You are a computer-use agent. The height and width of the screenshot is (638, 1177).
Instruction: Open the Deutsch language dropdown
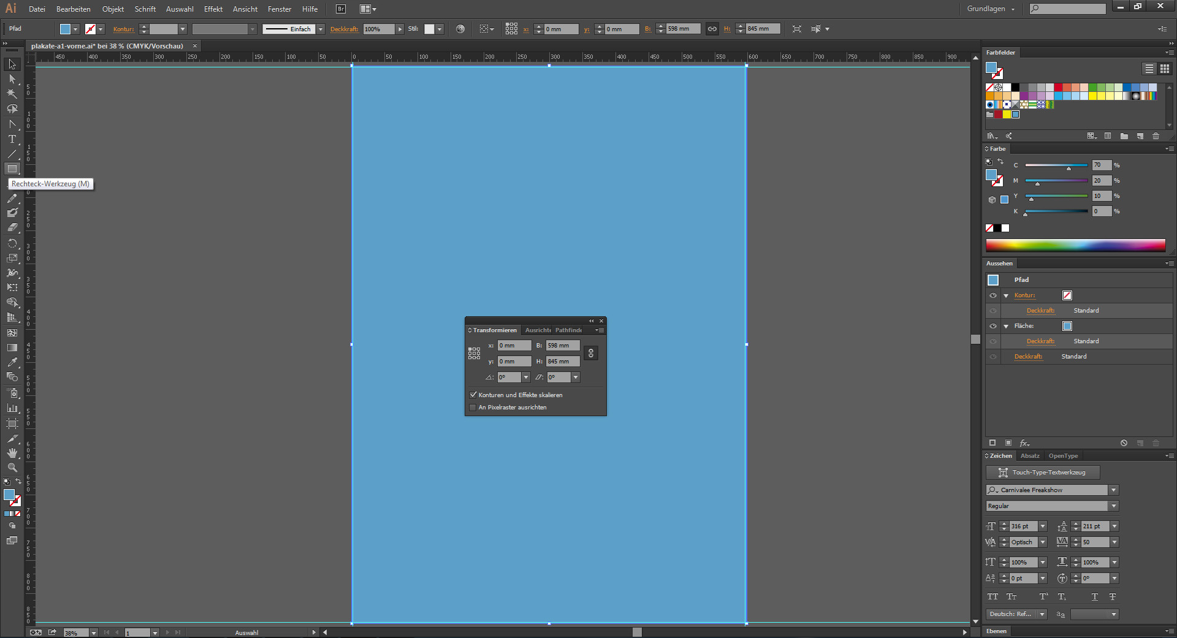click(x=1042, y=614)
